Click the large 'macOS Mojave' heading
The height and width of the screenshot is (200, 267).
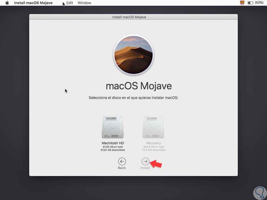point(139,86)
